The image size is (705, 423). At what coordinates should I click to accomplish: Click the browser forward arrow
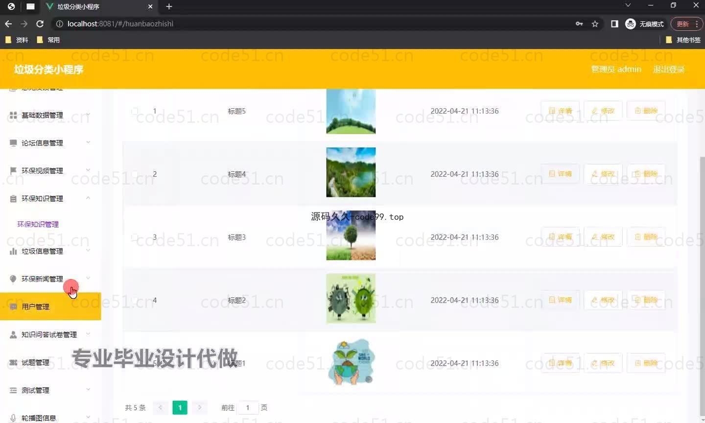pyautogui.click(x=24, y=23)
